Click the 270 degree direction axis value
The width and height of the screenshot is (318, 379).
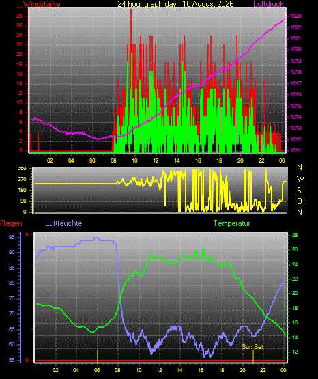tap(22, 180)
